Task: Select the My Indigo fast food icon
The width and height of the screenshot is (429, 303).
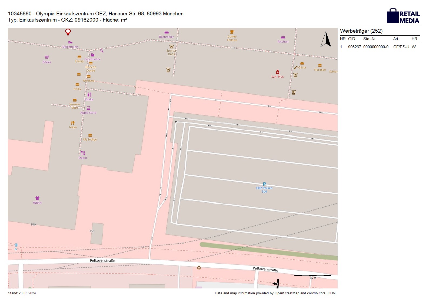Action: pyautogui.click(x=90, y=135)
